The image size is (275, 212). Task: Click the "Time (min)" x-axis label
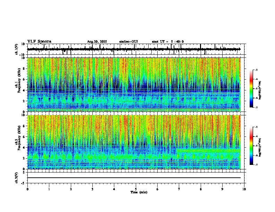point(139,192)
